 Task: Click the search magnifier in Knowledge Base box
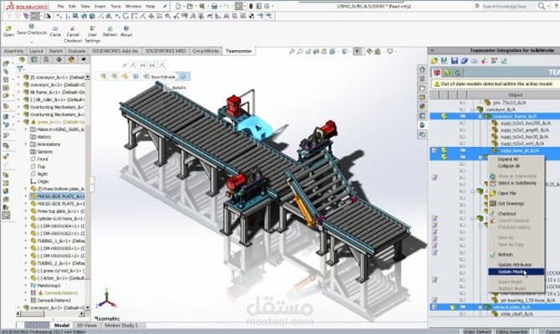pos(542,6)
